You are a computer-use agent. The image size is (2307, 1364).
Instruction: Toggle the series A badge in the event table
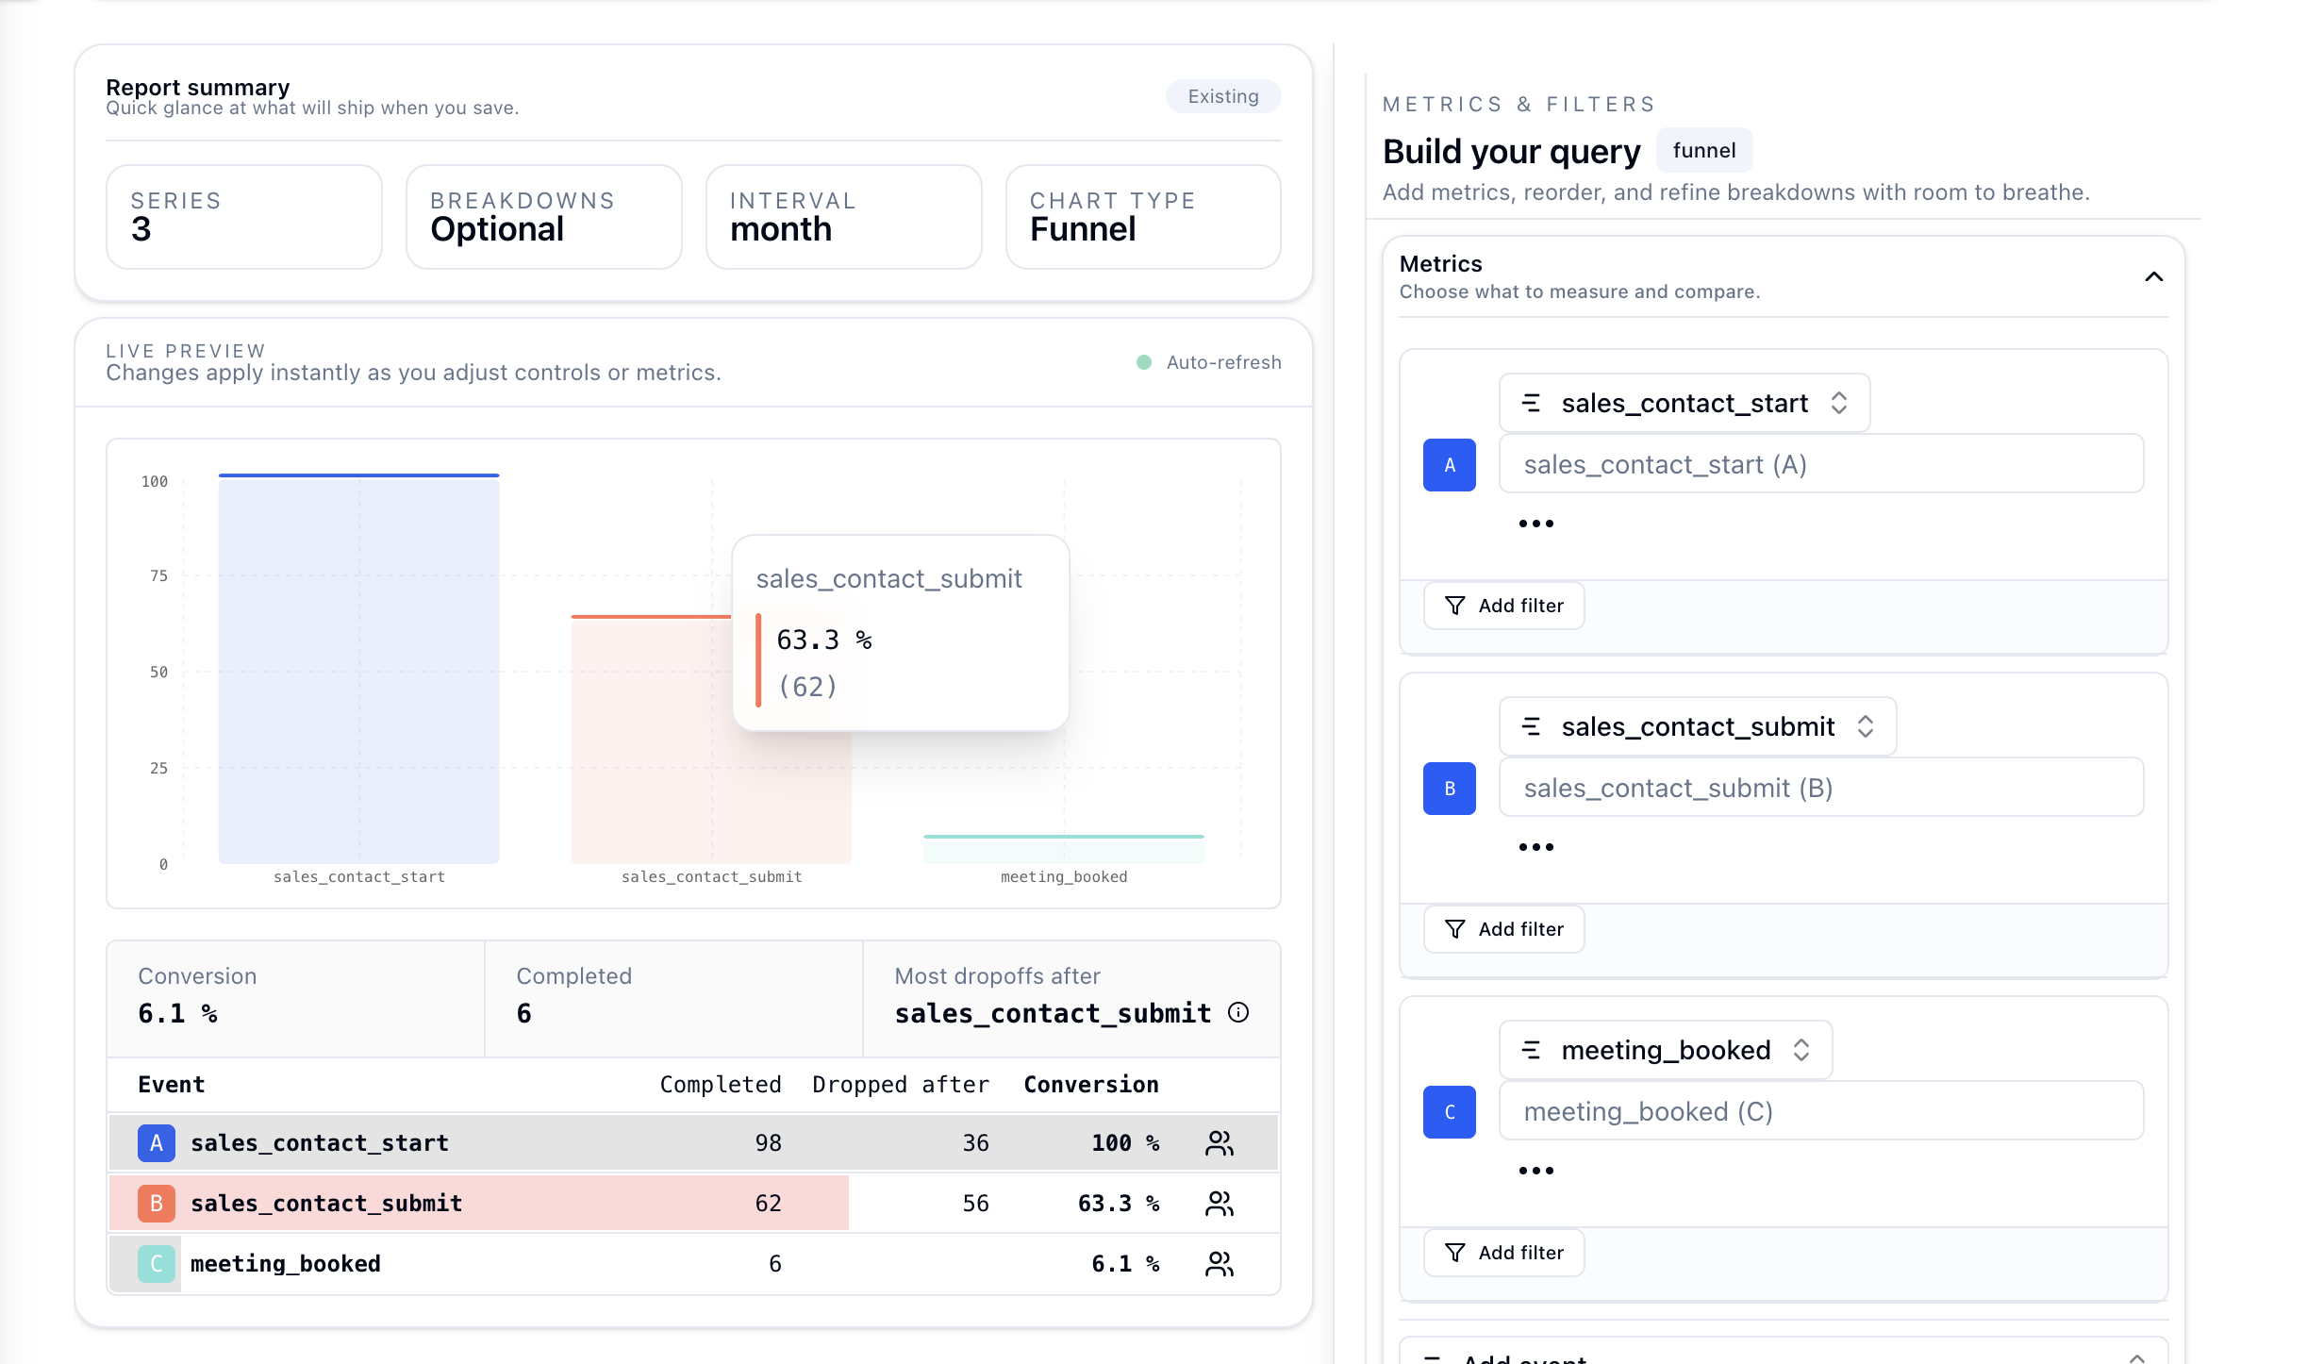(156, 1142)
